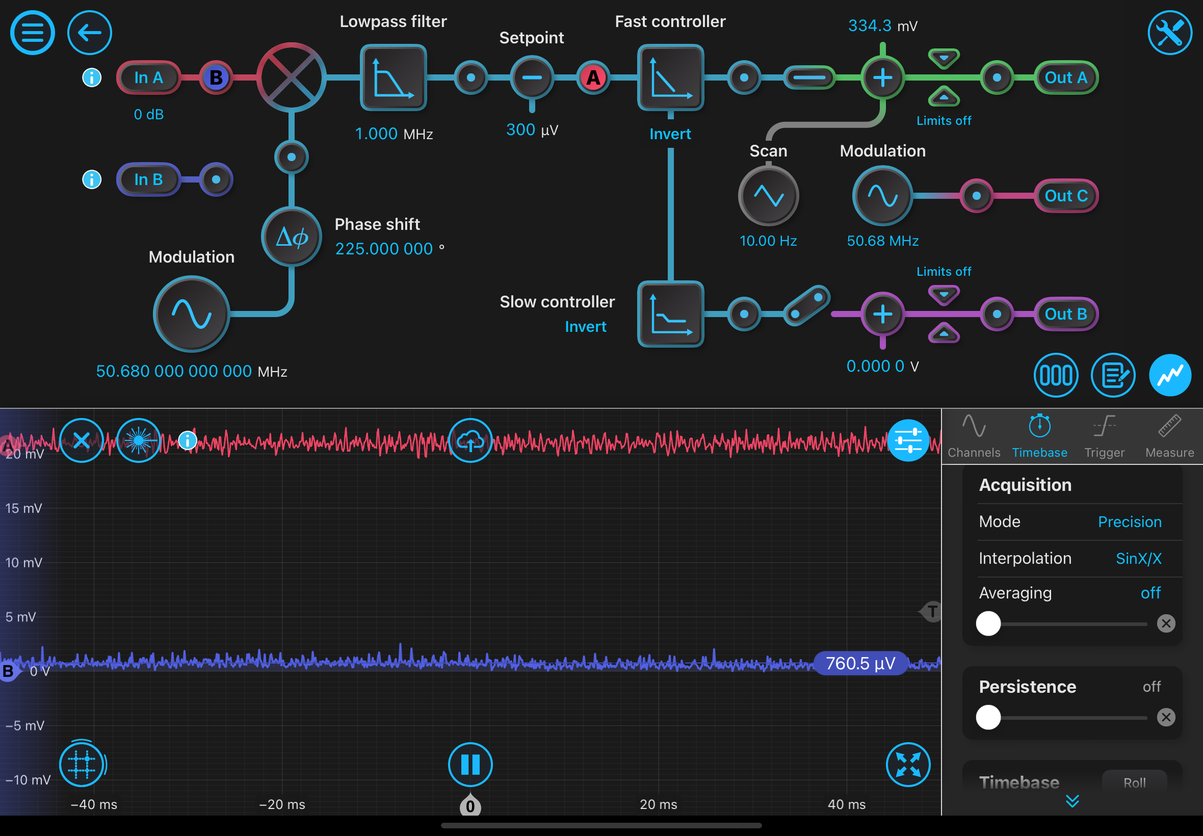
Task: Open the Lowpass filter block
Action: pyautogui.click(x=394, y=77)
